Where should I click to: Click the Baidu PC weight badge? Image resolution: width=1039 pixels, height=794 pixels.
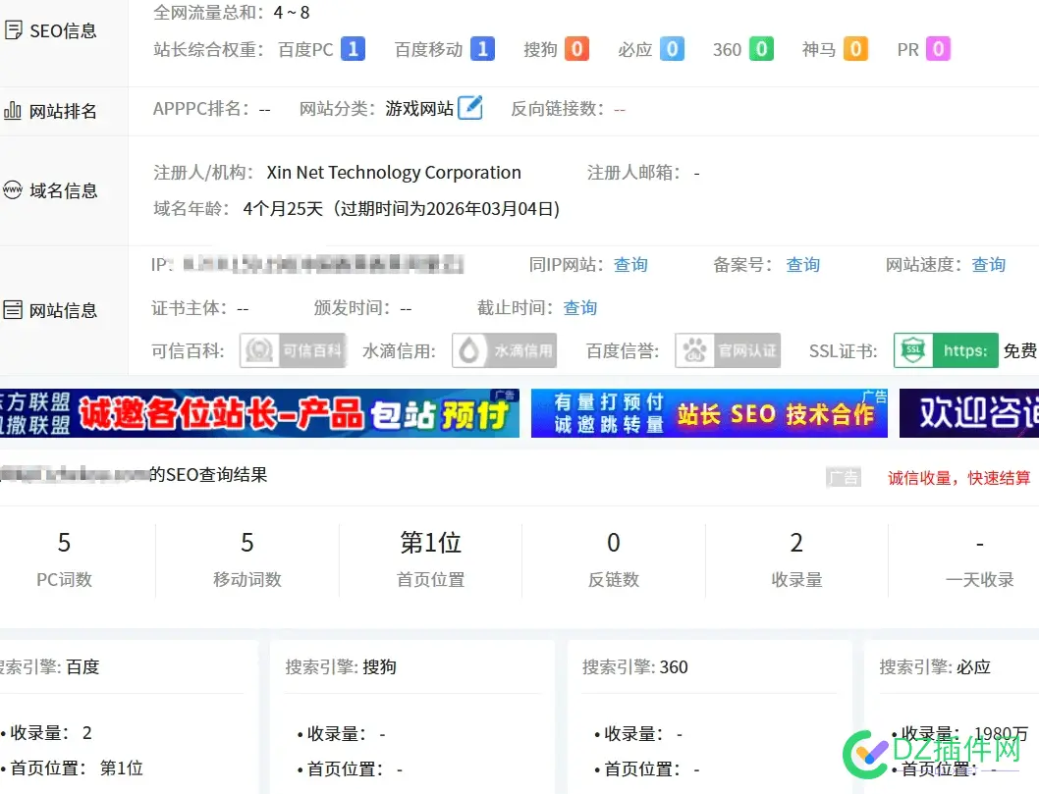coord(353,49)
